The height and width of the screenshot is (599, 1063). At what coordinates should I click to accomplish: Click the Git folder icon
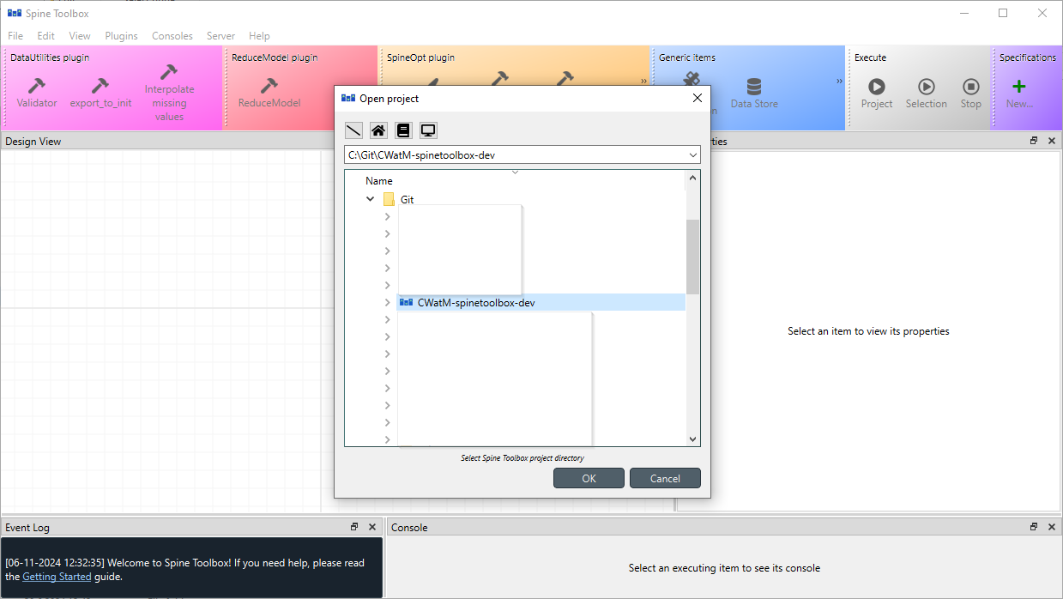click(x=389, y=199)
